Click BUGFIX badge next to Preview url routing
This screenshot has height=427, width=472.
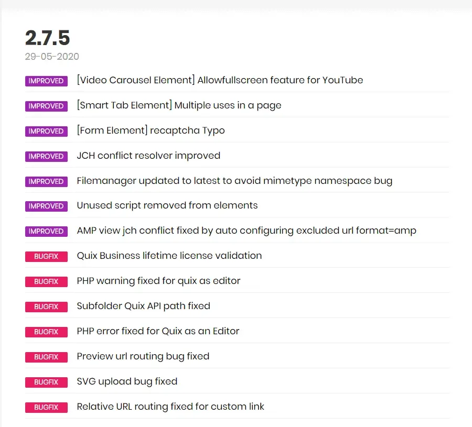(46, 357)
